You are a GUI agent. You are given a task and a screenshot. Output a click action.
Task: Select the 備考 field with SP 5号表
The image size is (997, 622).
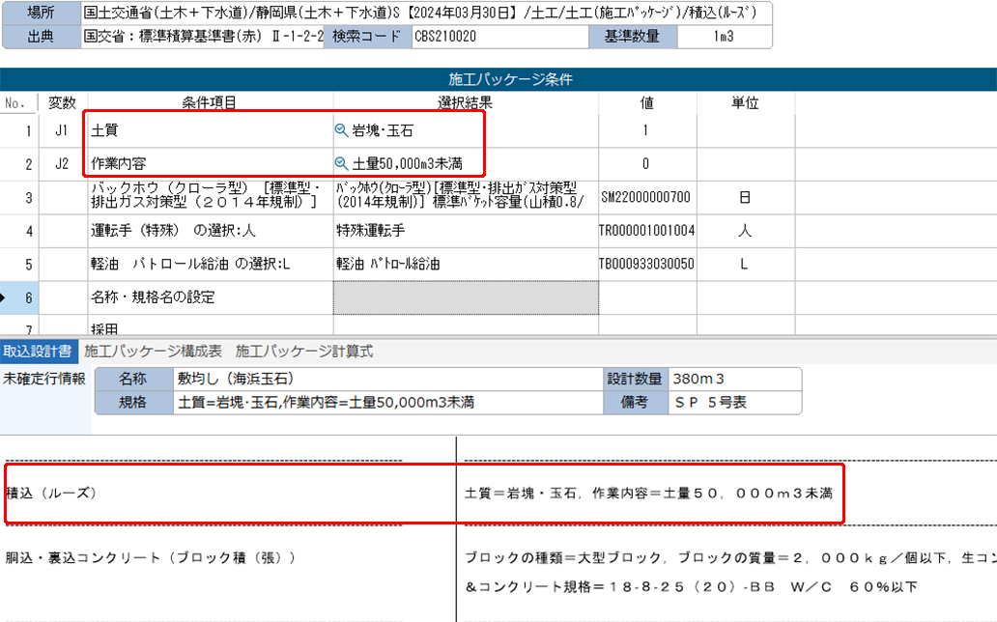point(732,402)
